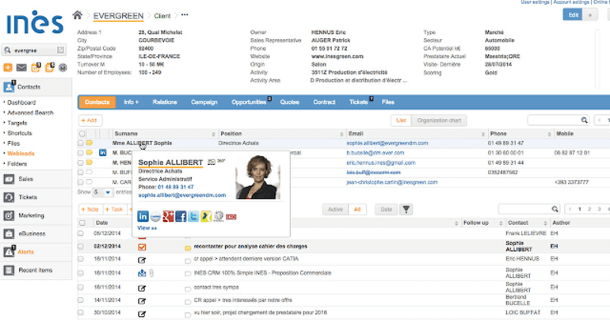Open note edit icon on 30/10/2014 row
This screenshot has width=610, height=320.
coord(142,314)
